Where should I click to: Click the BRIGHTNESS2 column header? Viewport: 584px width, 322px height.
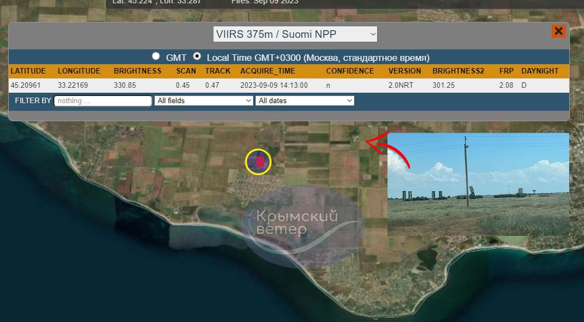click(x=458, y=71)
